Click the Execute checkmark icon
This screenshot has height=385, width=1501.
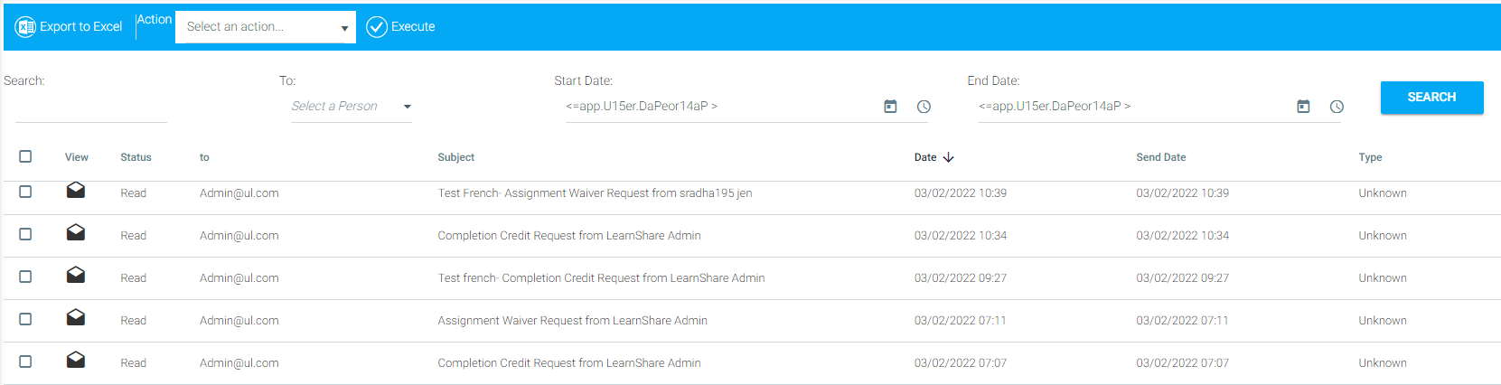377,27
